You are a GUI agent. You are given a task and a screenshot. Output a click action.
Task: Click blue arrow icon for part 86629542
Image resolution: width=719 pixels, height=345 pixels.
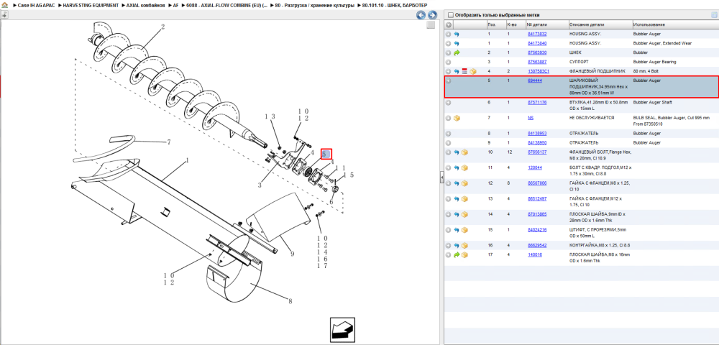pyautogui.click(x=457, y=246)
